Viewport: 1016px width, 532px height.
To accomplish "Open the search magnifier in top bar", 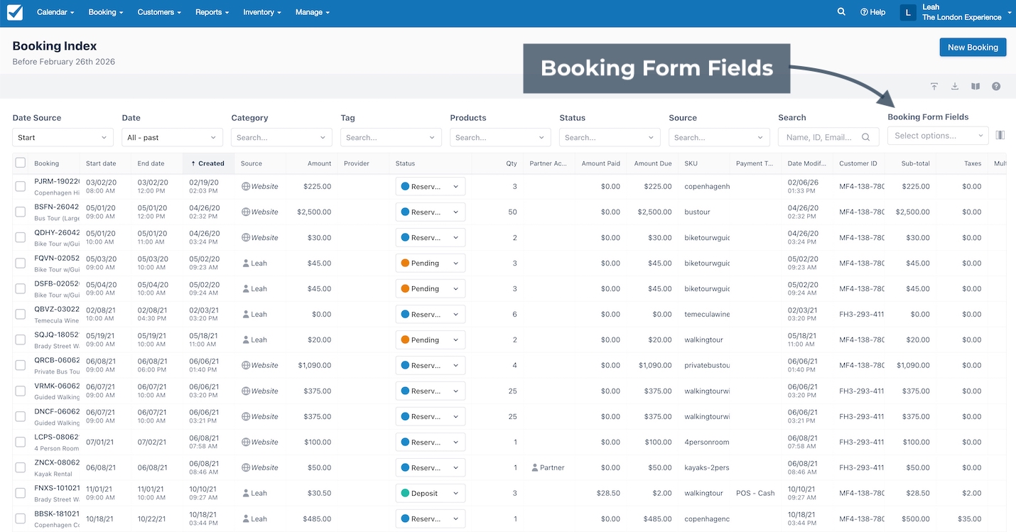I will click(x=841, y=12).
